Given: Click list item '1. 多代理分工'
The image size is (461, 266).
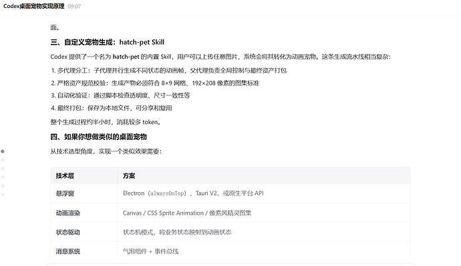Looking at the screenshot, I should [169, 71].
